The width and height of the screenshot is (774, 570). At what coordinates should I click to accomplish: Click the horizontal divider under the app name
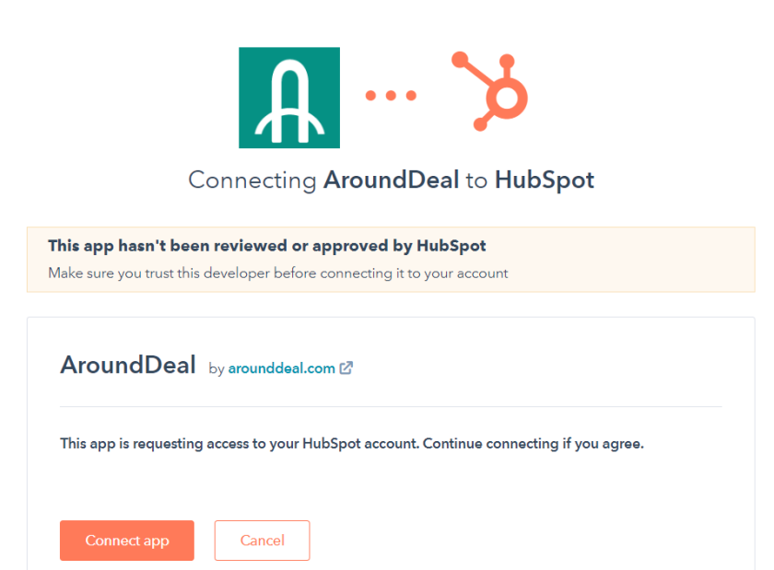(391, 406)
